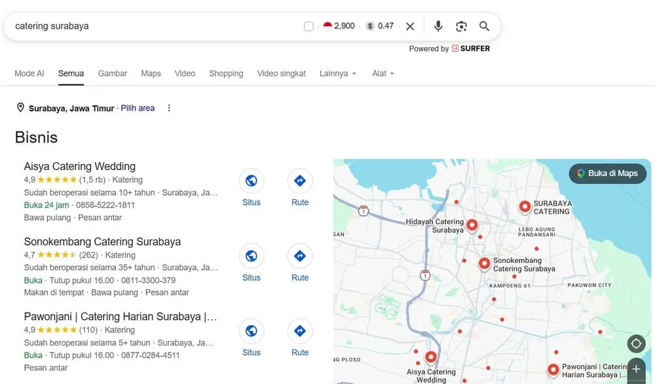Tick the Surfer keyword checkbox in search bar
This screenshot has height=384, width=655.
pos(309,26)
